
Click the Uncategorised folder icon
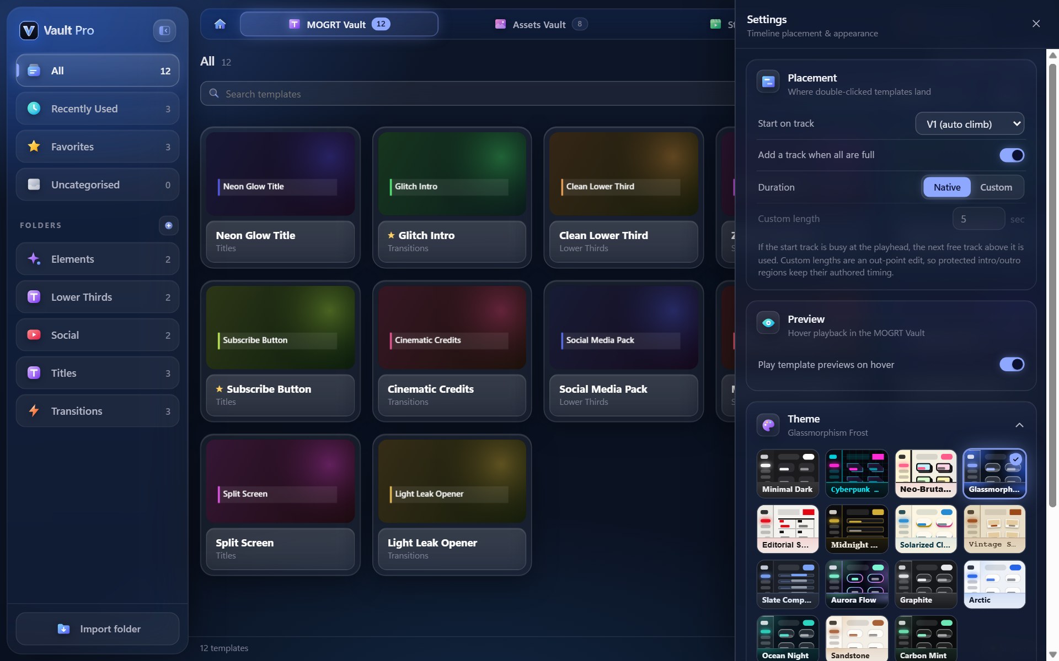coord(34,185)
